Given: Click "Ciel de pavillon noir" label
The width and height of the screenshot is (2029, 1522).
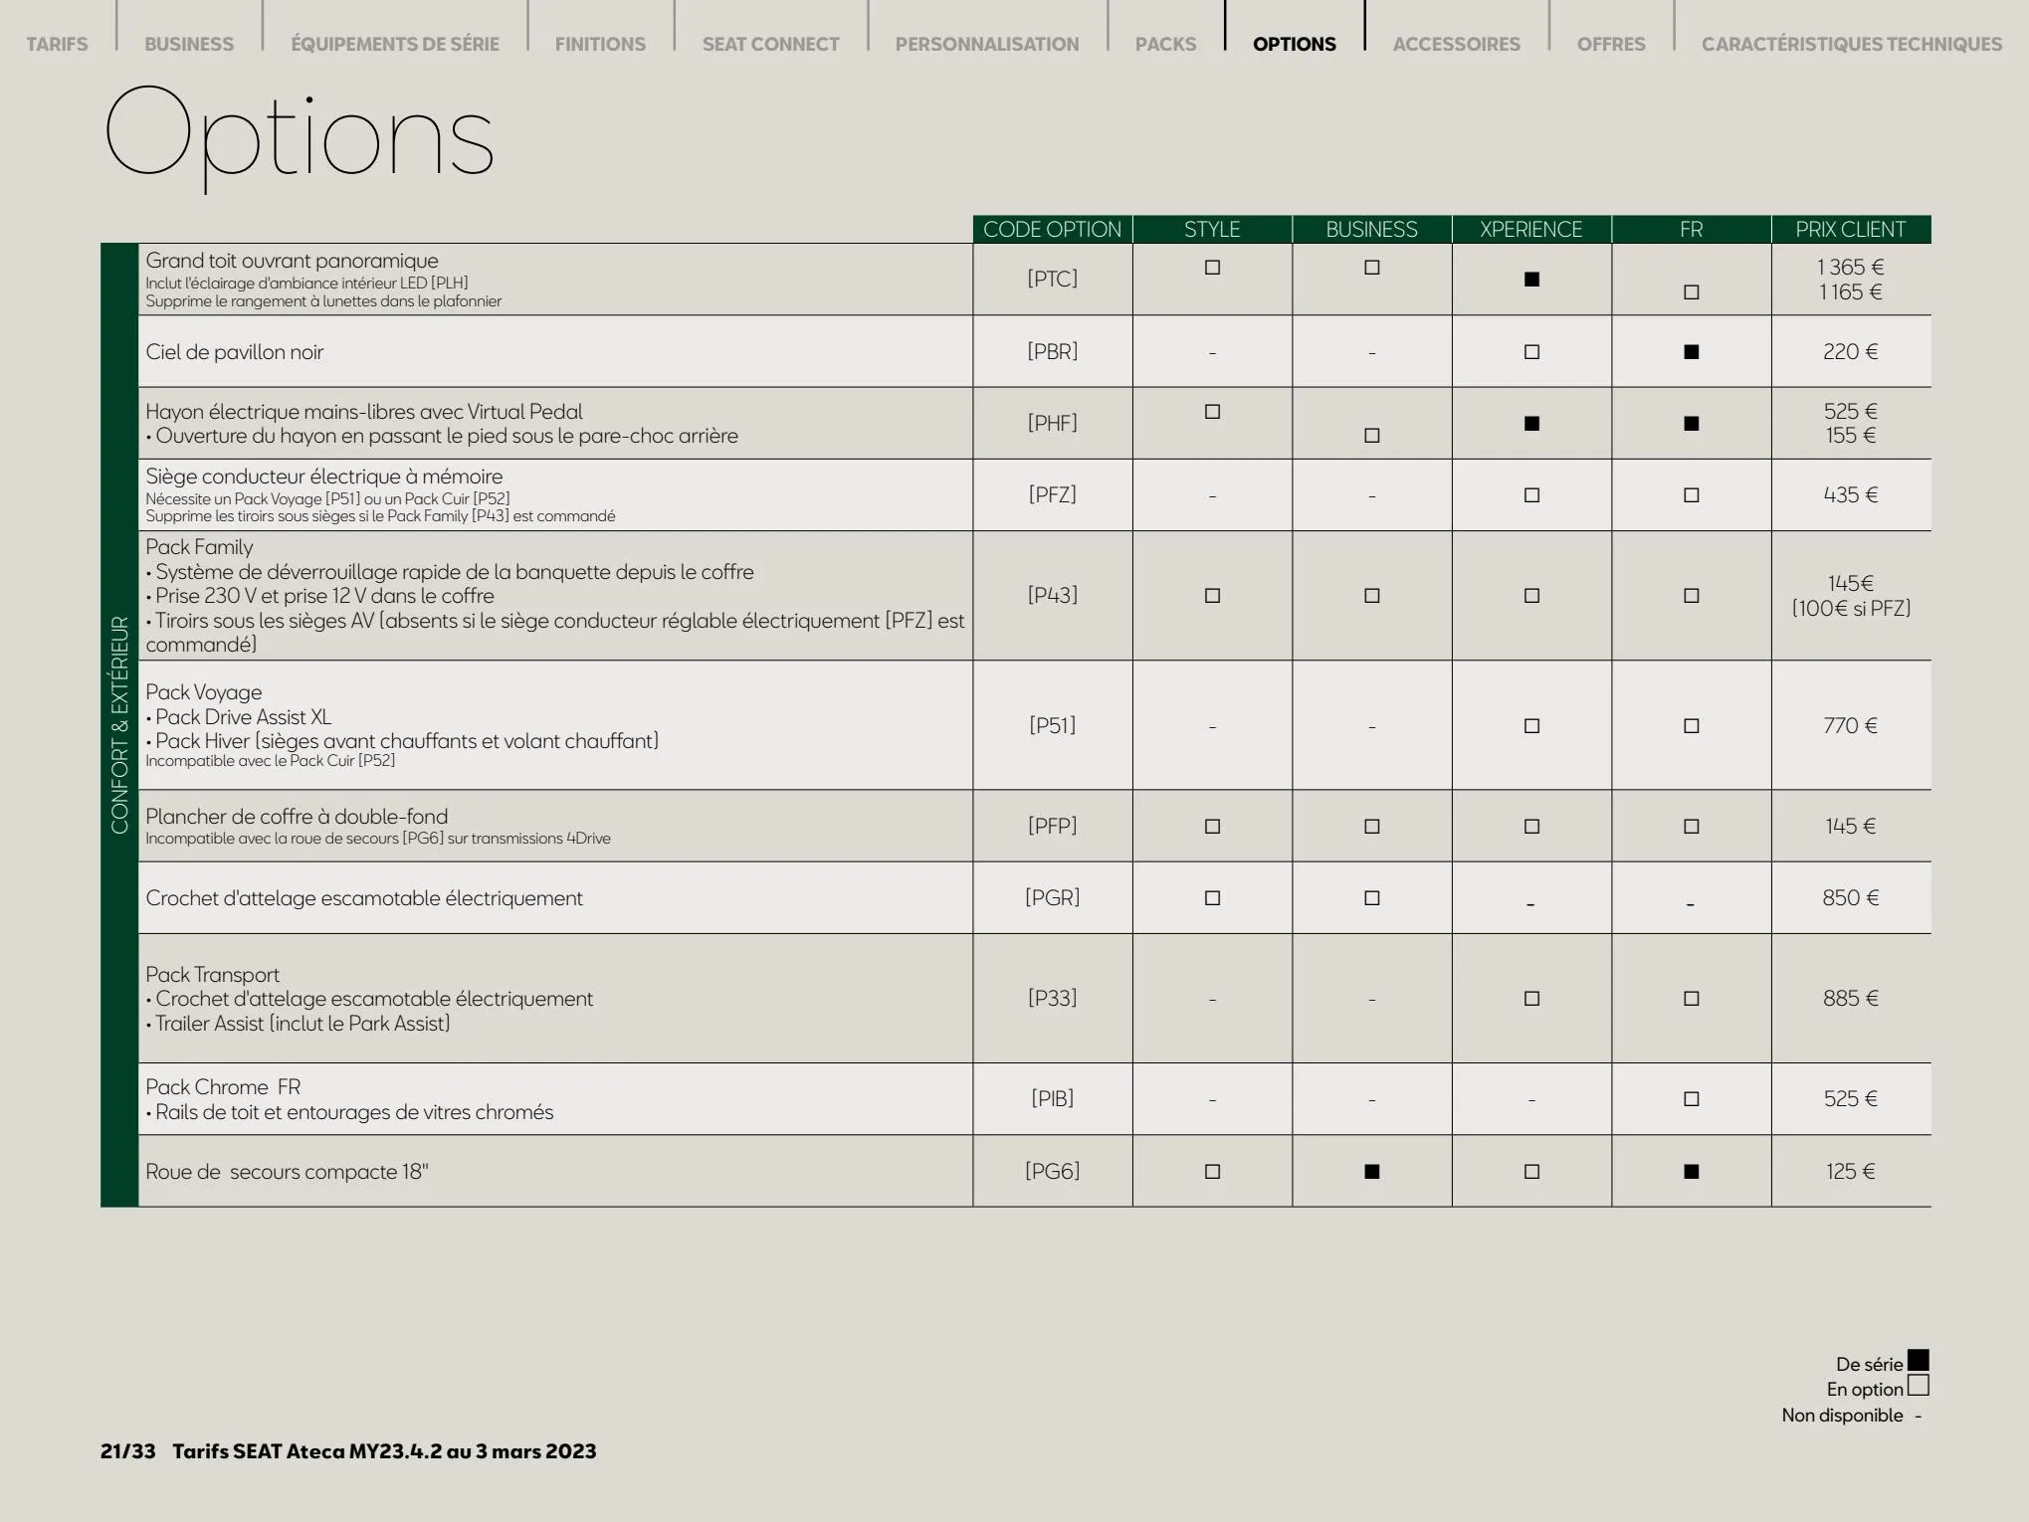Looking at the screenshot, I should tap(235, 352).
